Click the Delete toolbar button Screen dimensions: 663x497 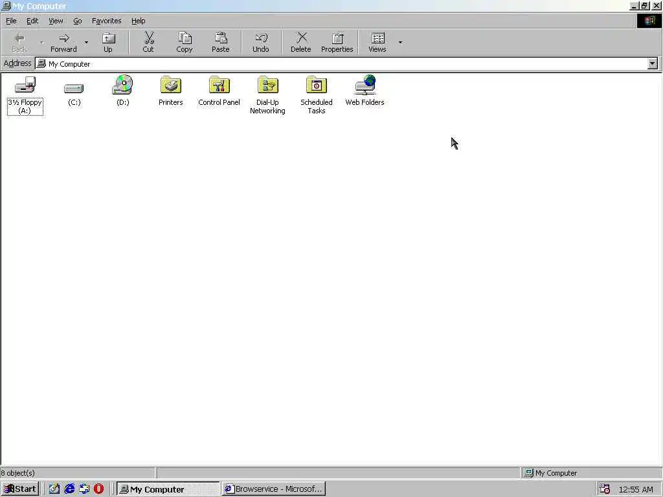(301, 42)
